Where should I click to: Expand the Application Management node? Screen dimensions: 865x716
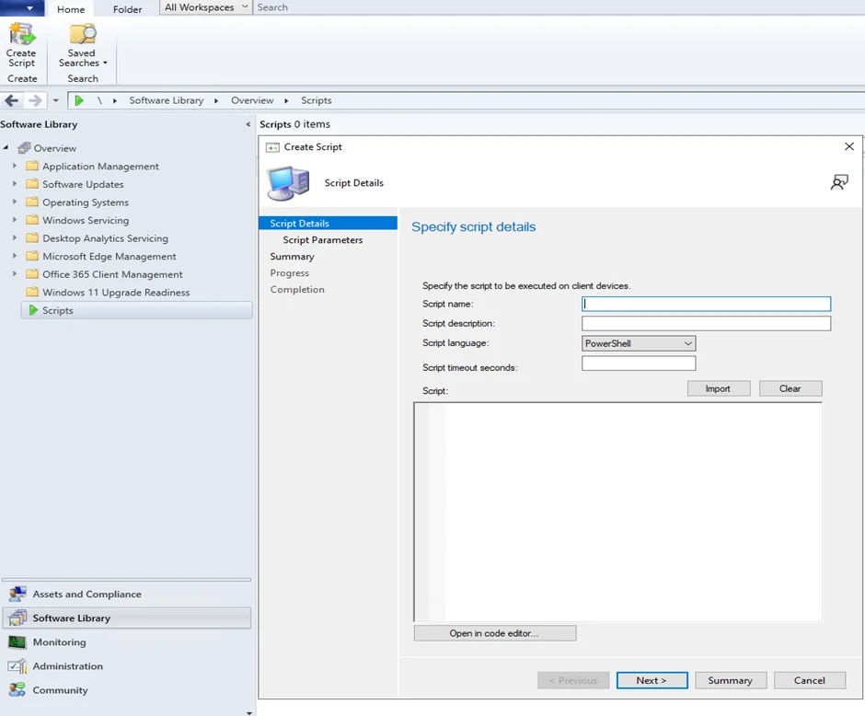15,166
